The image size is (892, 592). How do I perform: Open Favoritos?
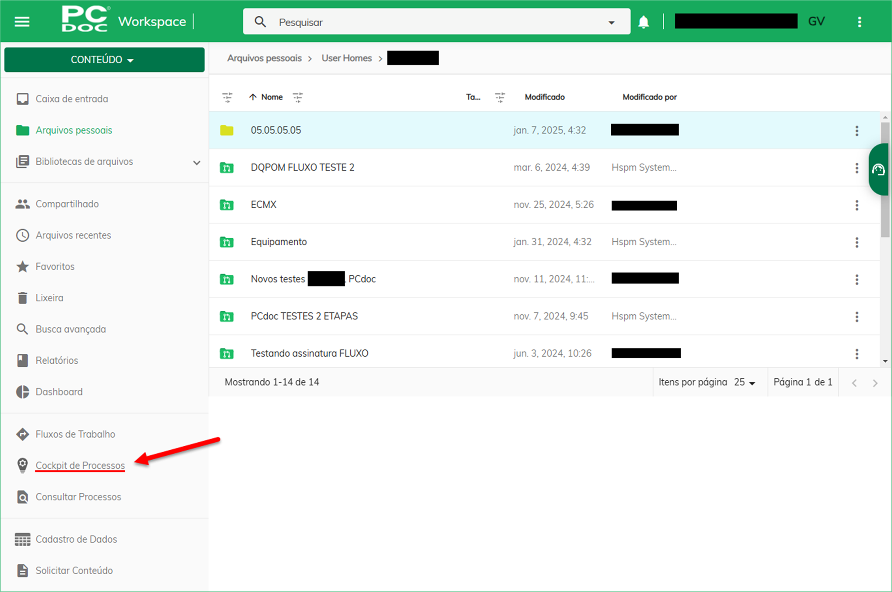pyautogui.click(x=55, y=266)
